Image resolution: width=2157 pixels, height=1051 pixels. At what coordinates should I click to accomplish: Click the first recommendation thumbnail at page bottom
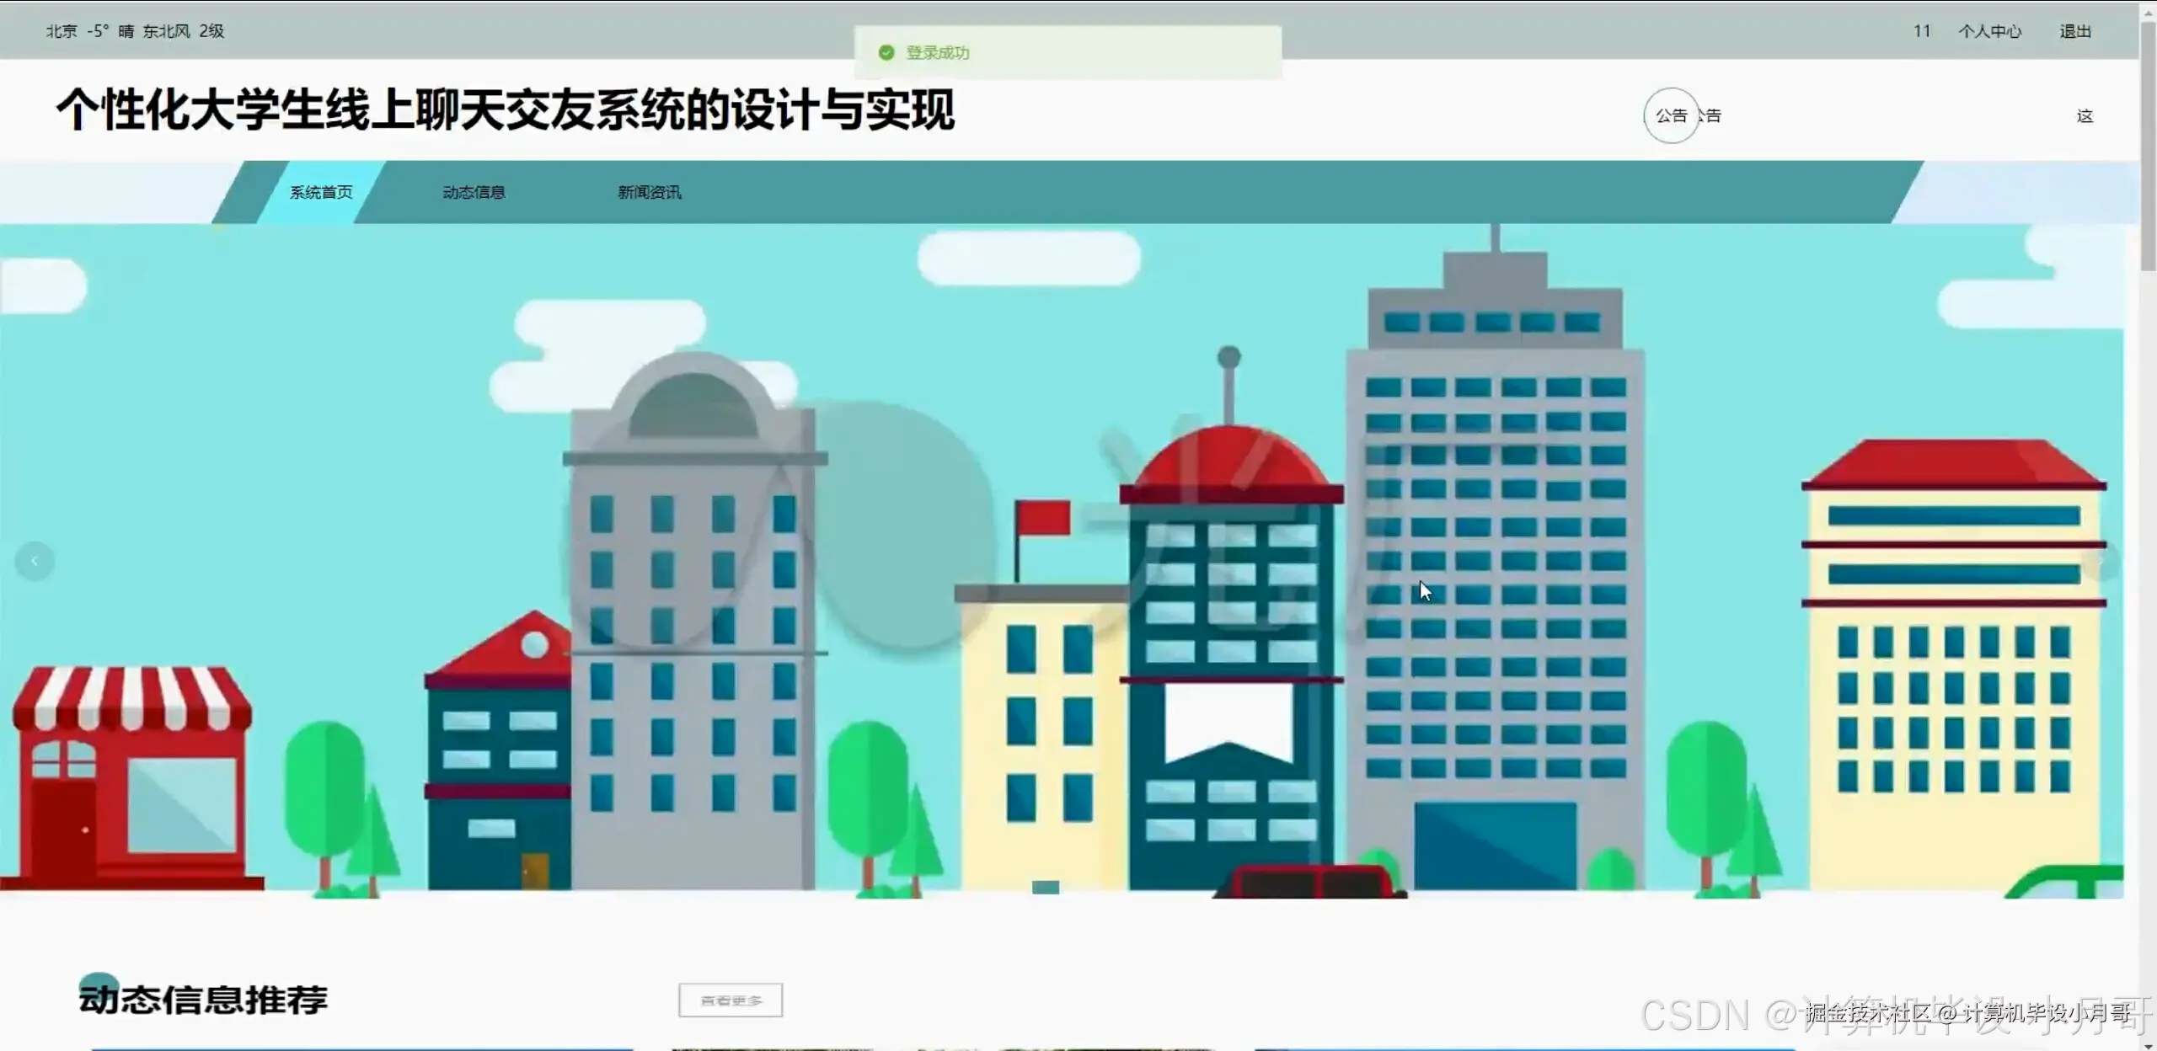pyautogui.click(x=362, y=1048)
